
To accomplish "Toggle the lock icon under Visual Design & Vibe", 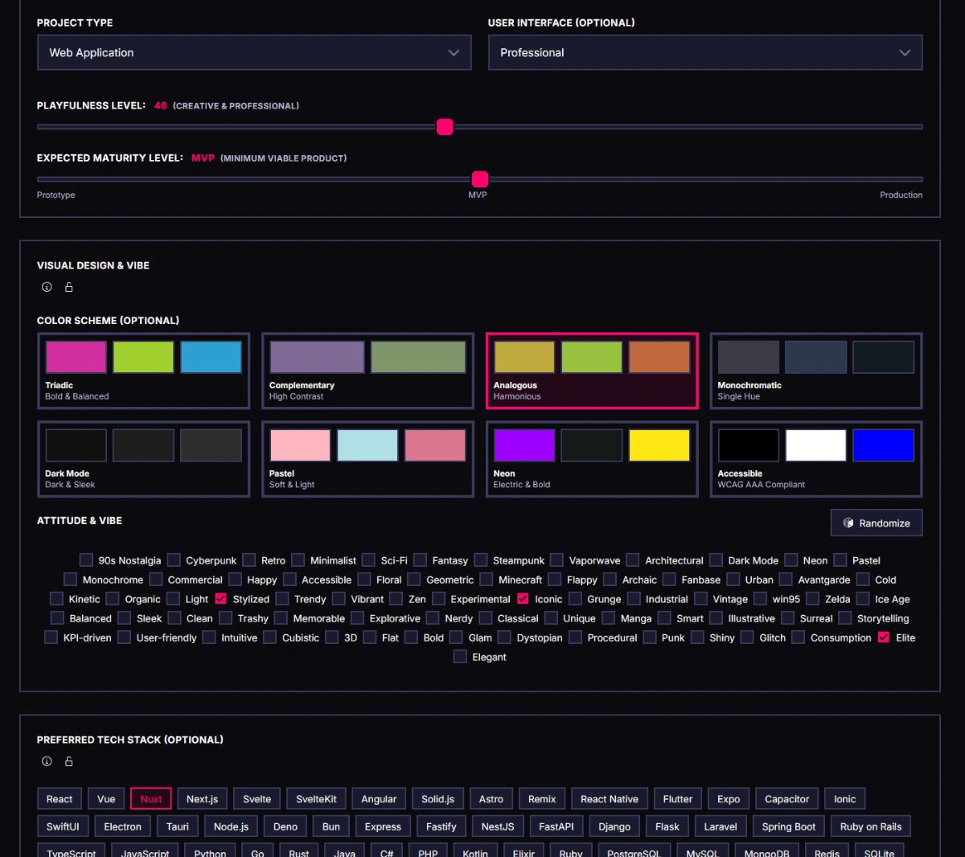I will tap(69, 287).
